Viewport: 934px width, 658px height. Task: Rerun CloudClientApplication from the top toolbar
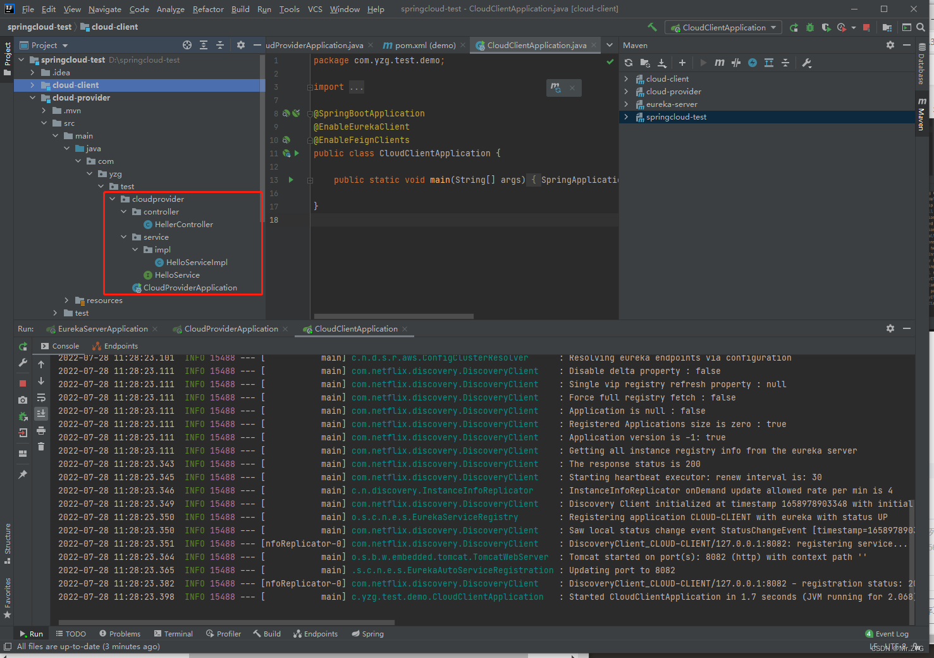click(x=794, y=27)
